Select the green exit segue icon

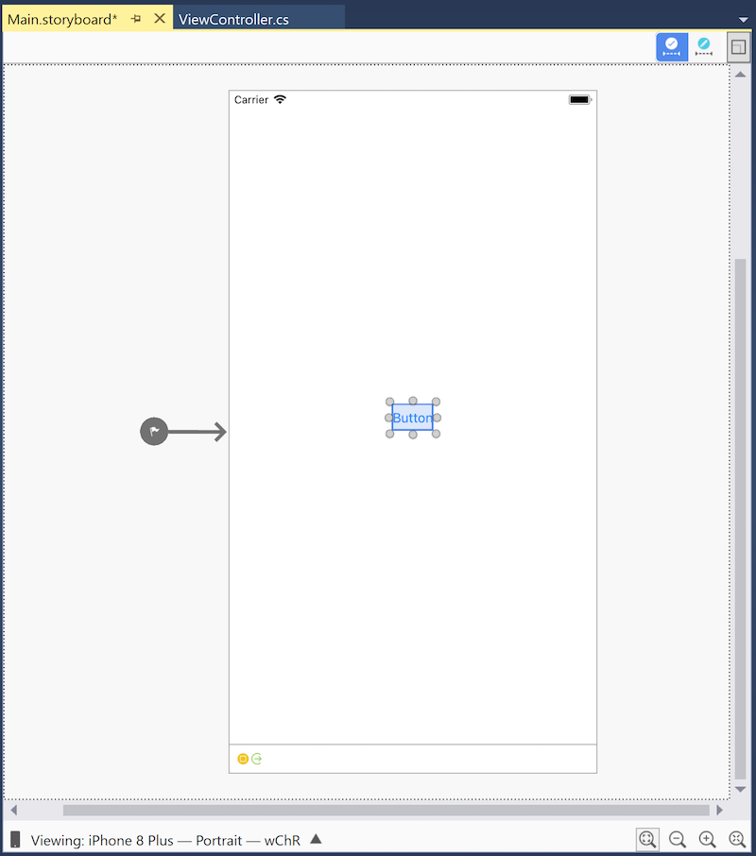(x=255, y=759)
